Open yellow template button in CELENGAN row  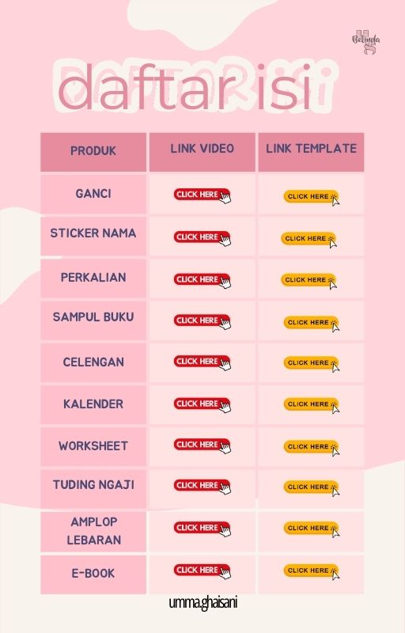pos(311,363)
